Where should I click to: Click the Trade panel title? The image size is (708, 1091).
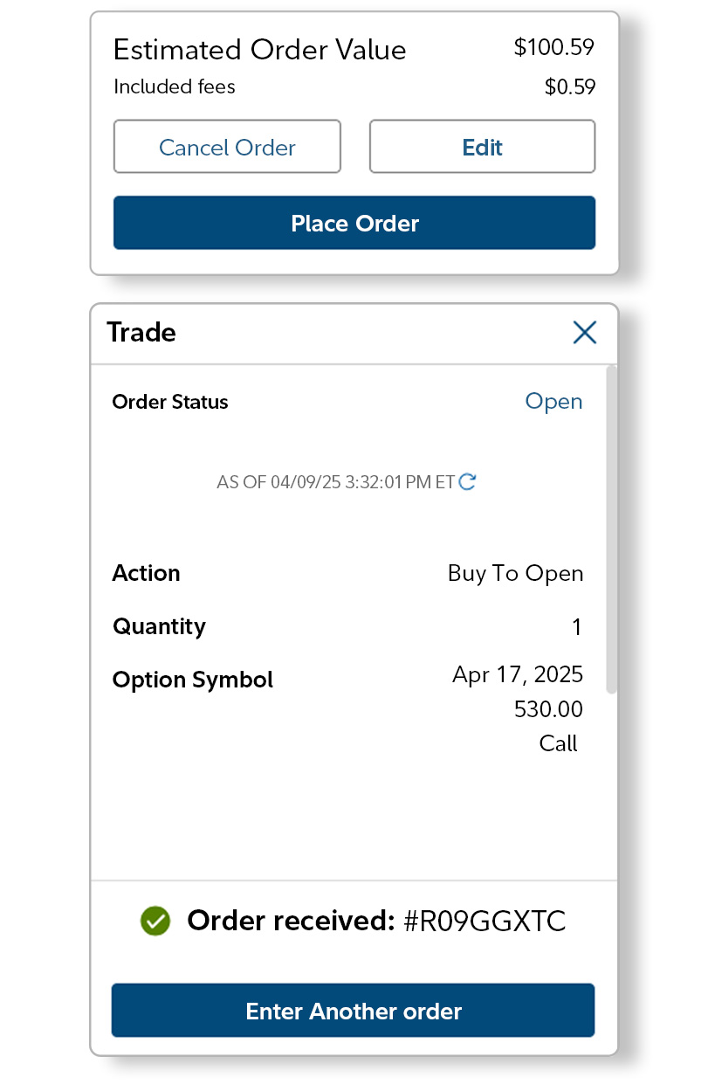pos(141,333)
